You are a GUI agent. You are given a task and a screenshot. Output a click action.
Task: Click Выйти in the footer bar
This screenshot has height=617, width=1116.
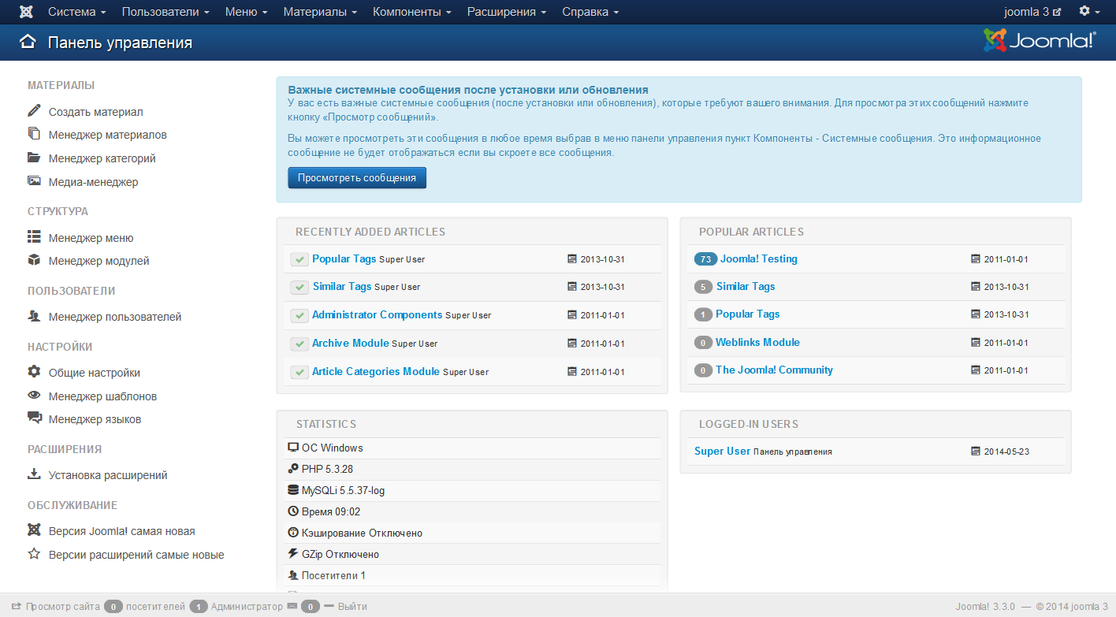click(352, 606)
